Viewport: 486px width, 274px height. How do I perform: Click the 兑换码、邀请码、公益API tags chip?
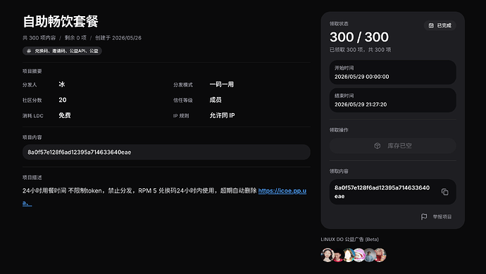click(62, 51)
